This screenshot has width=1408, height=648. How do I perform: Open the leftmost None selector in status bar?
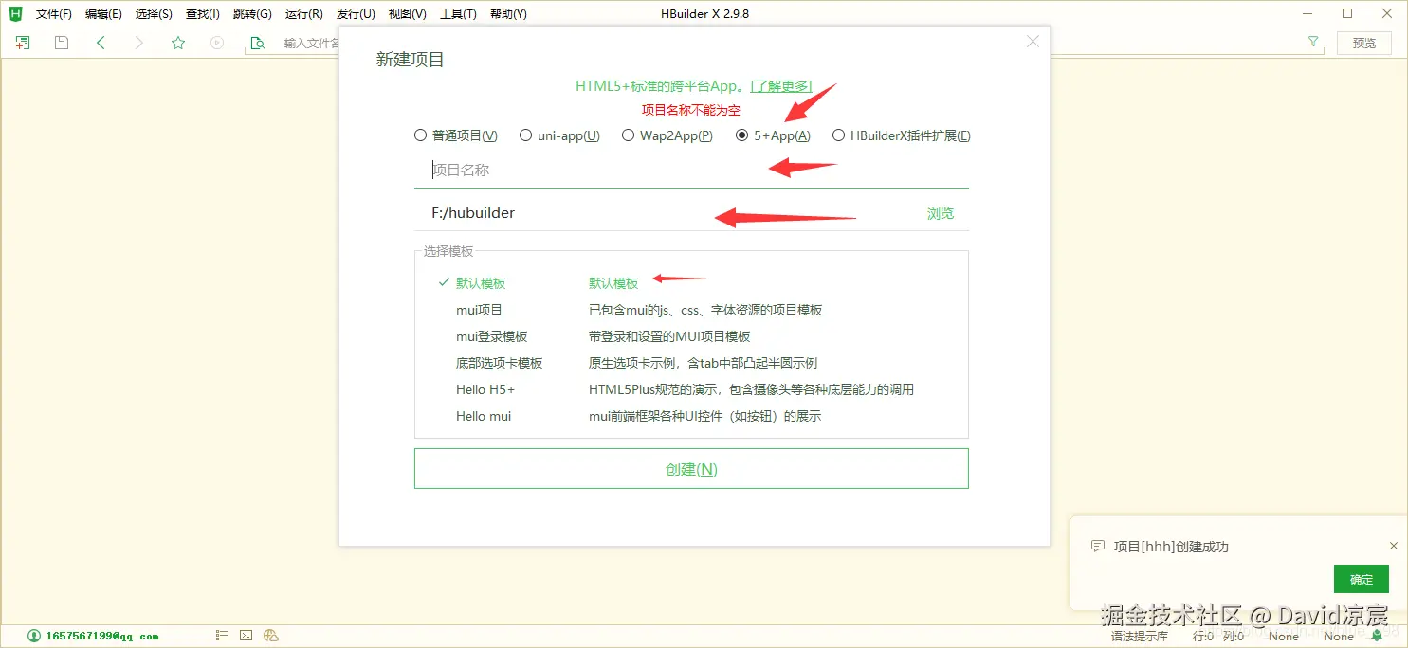(x=1283, y=636)
